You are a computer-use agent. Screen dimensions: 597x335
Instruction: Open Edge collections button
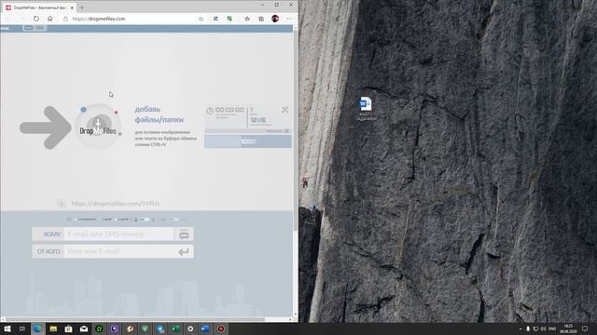coord(261,19)
